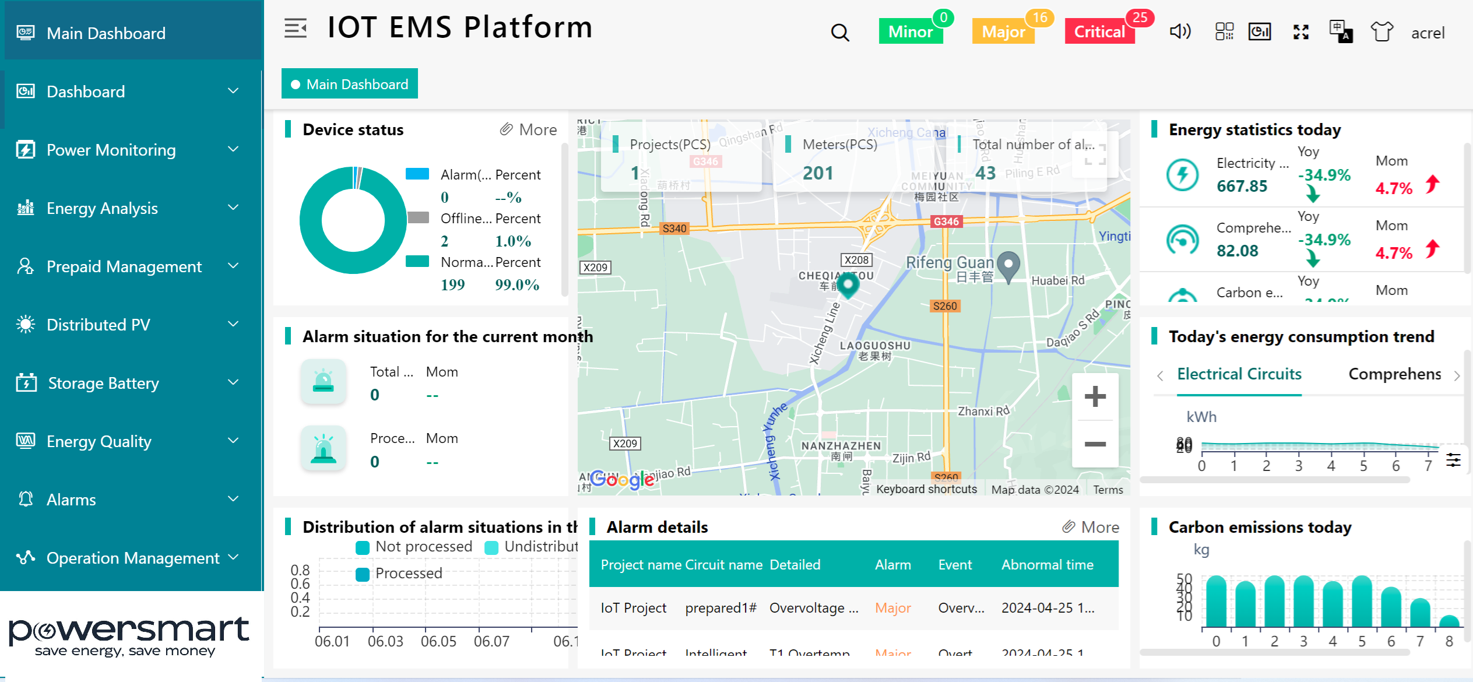
Task: Click the Energy Quality waveform icon
Action: coord(25,441)
